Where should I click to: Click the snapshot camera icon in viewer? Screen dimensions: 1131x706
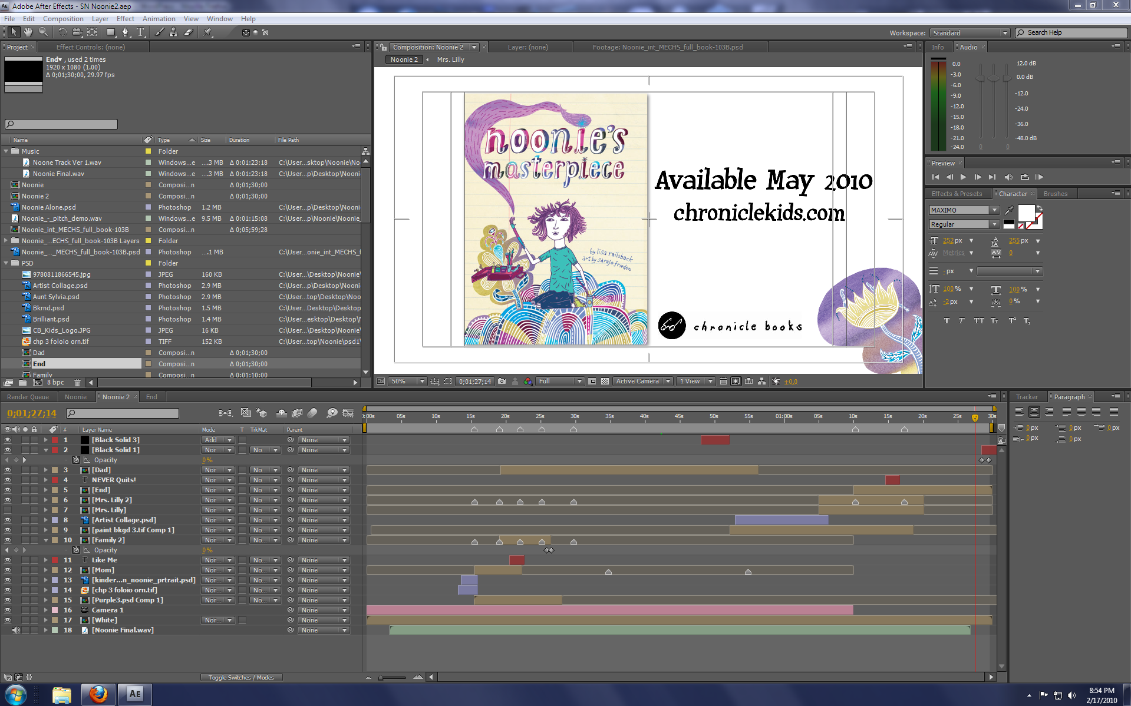click(502, 382)
